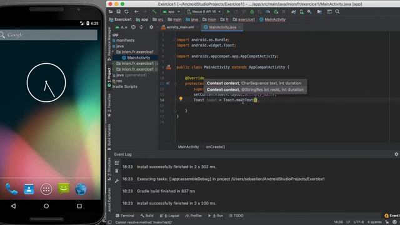Click the override gutter marker on line 11
The height and width of the screenshot is (225, 400).
[168, 83]
